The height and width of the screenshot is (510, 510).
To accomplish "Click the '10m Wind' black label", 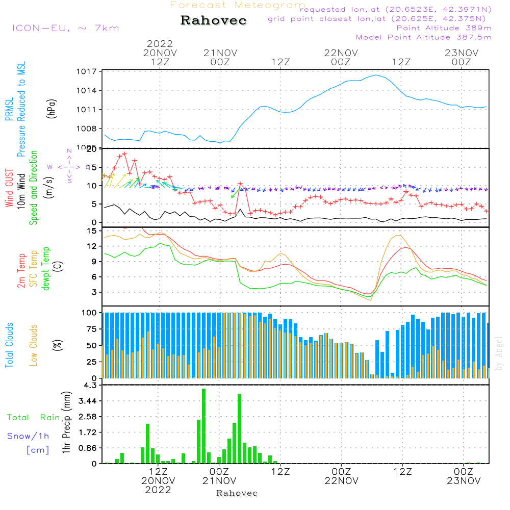I will click(21, 191).
